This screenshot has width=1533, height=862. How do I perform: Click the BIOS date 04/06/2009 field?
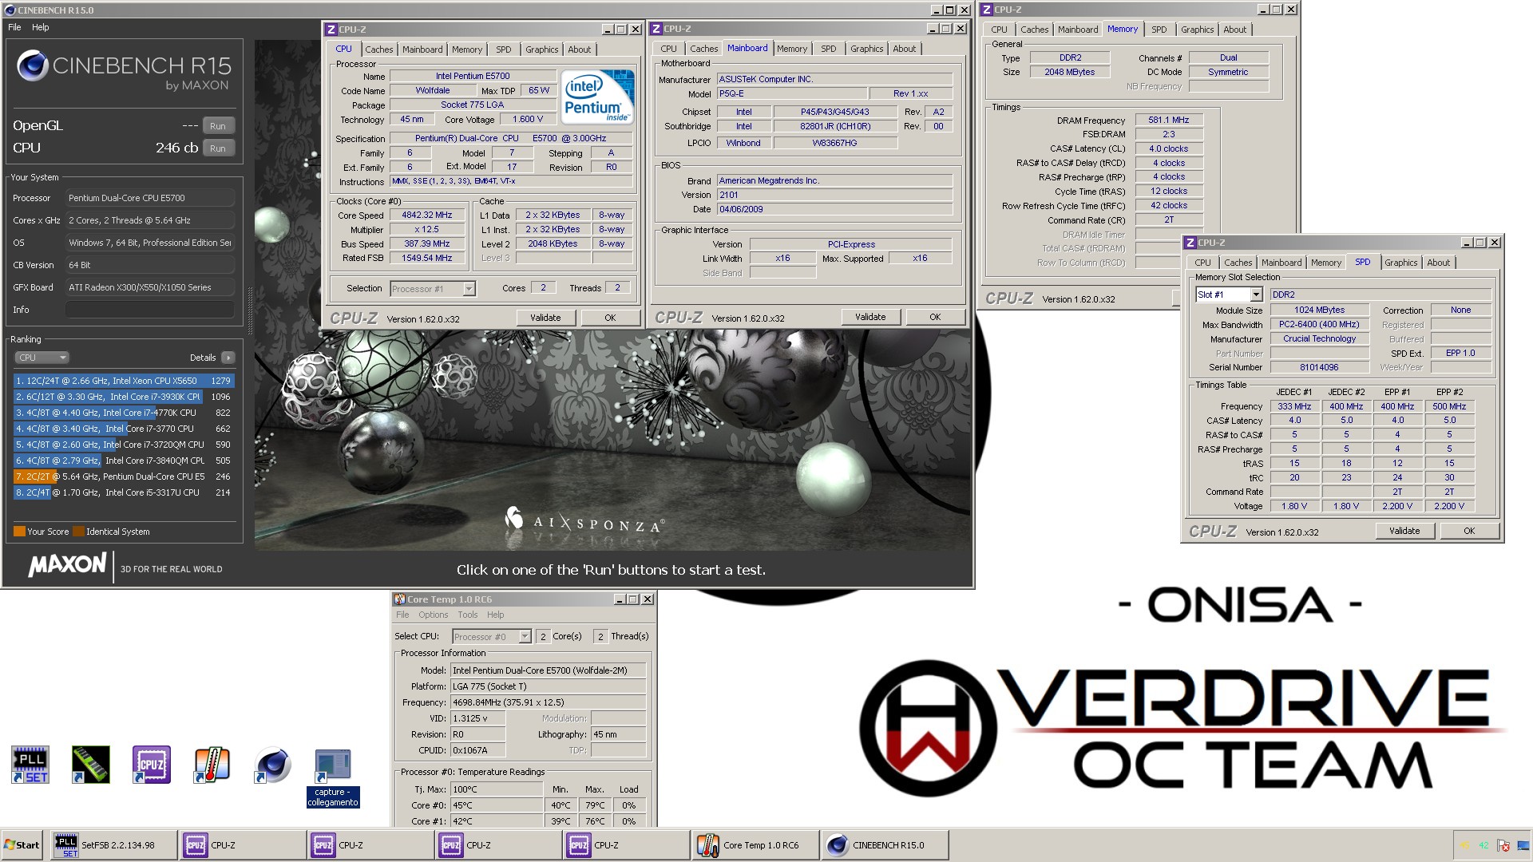[x=834, y=209]
